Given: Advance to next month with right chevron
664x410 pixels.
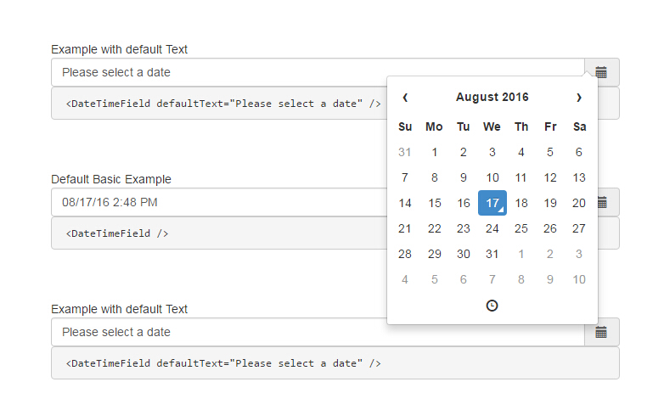Looking at the screenshot, I should tap(579, 98).
